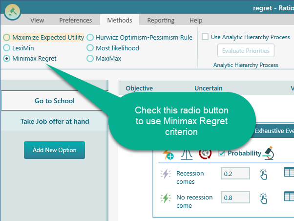This screenshot has height=221, width=294.
Task: Click the Recession comes probability field
Action: click(235, 174)
